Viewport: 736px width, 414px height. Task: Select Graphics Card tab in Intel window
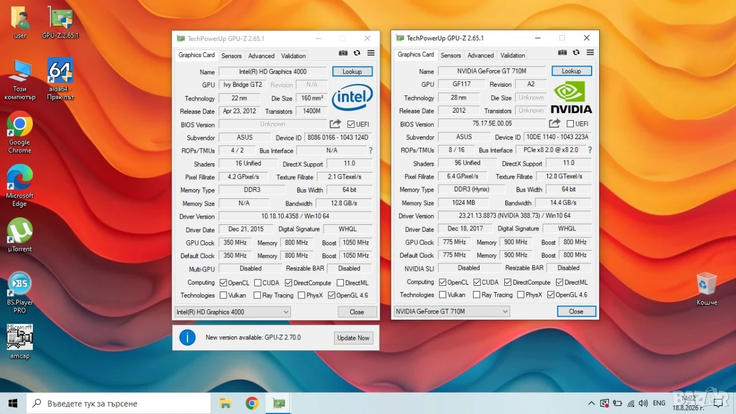point(197,55)
